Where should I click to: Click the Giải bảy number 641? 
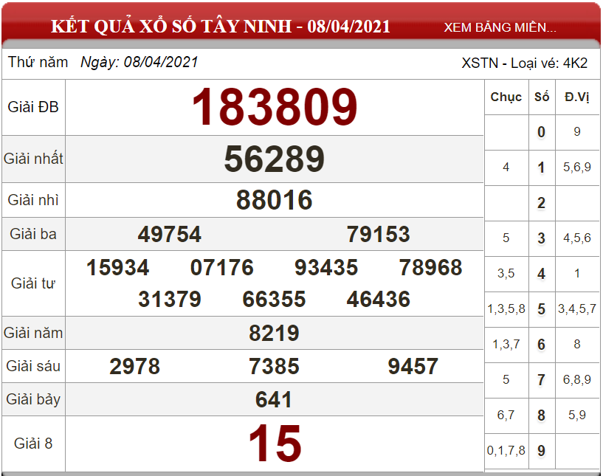coord(275,400)
